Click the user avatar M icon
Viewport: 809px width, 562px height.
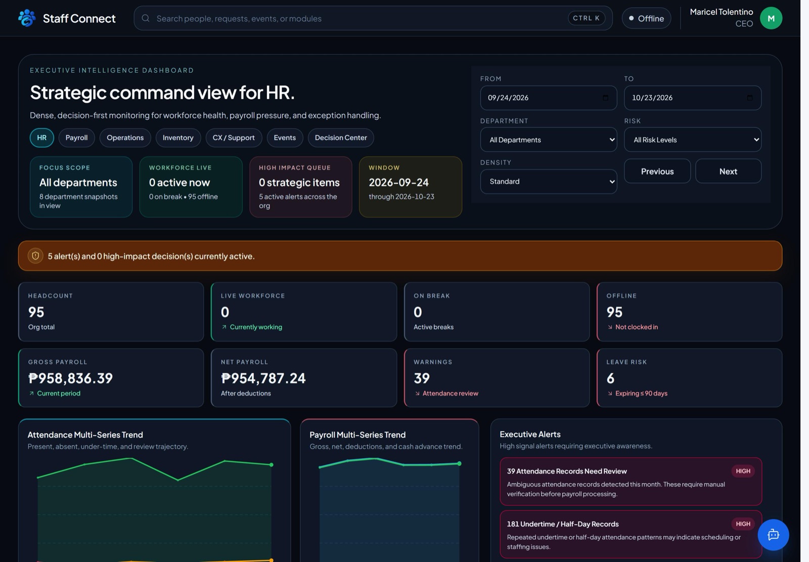point(771,18)
